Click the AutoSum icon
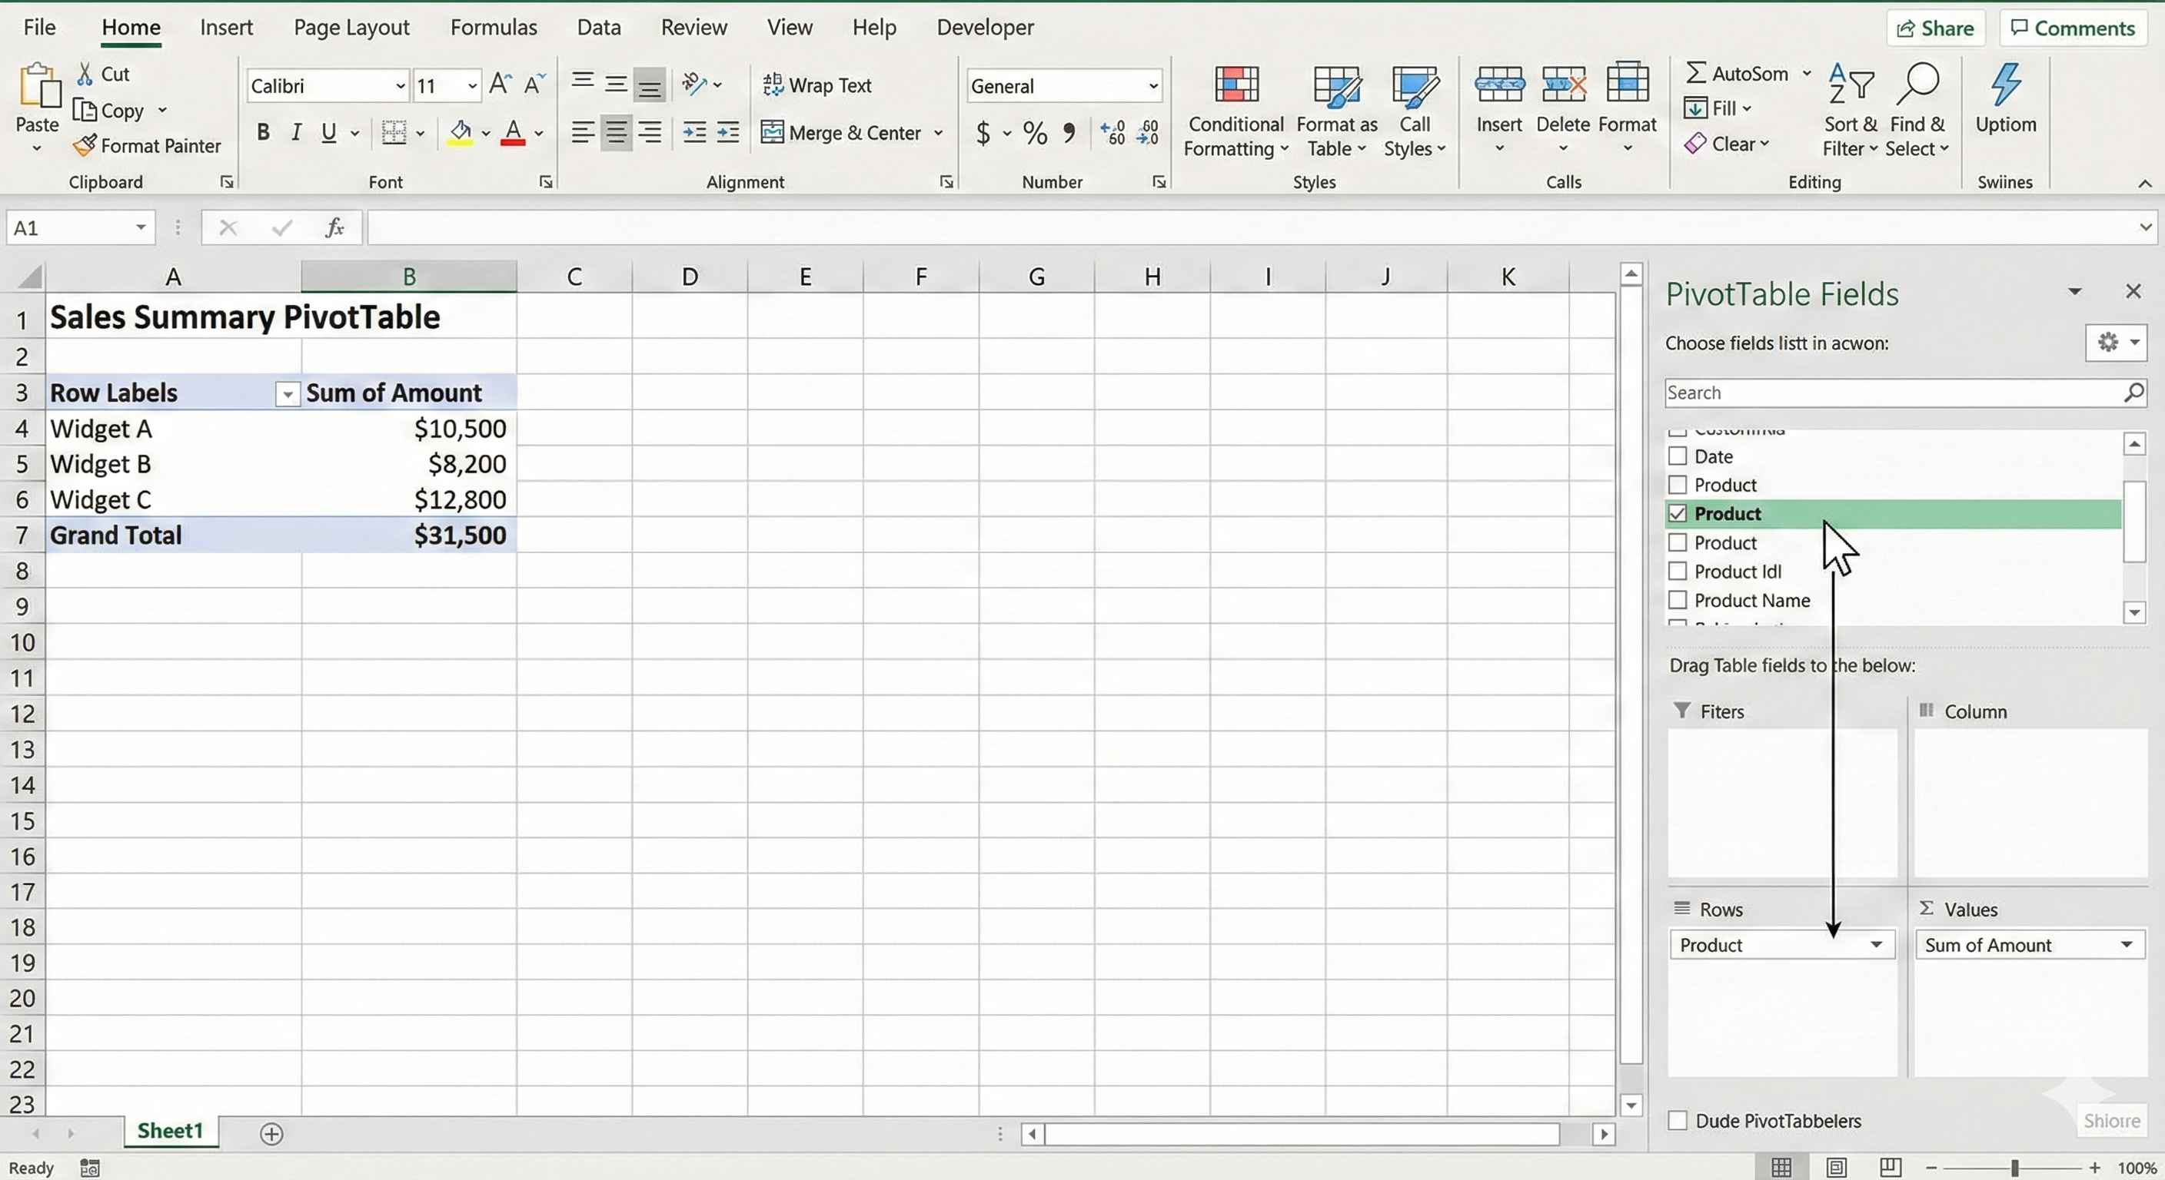The width and height of the screenshot is (2165, 1180). pyautogui.click(x=1697, y=72)
